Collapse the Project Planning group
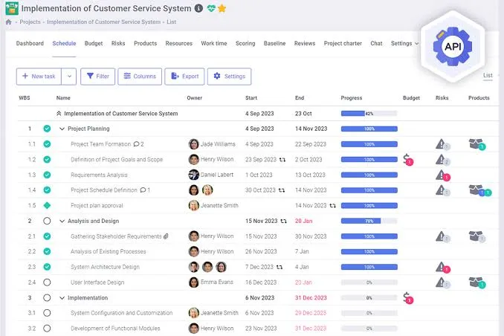 pyautogui.click(x=62, y=129)
